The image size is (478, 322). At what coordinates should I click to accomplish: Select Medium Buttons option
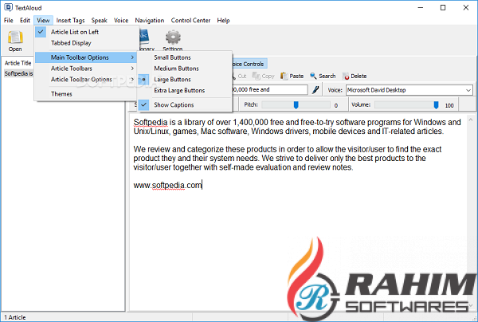point(185,69)
